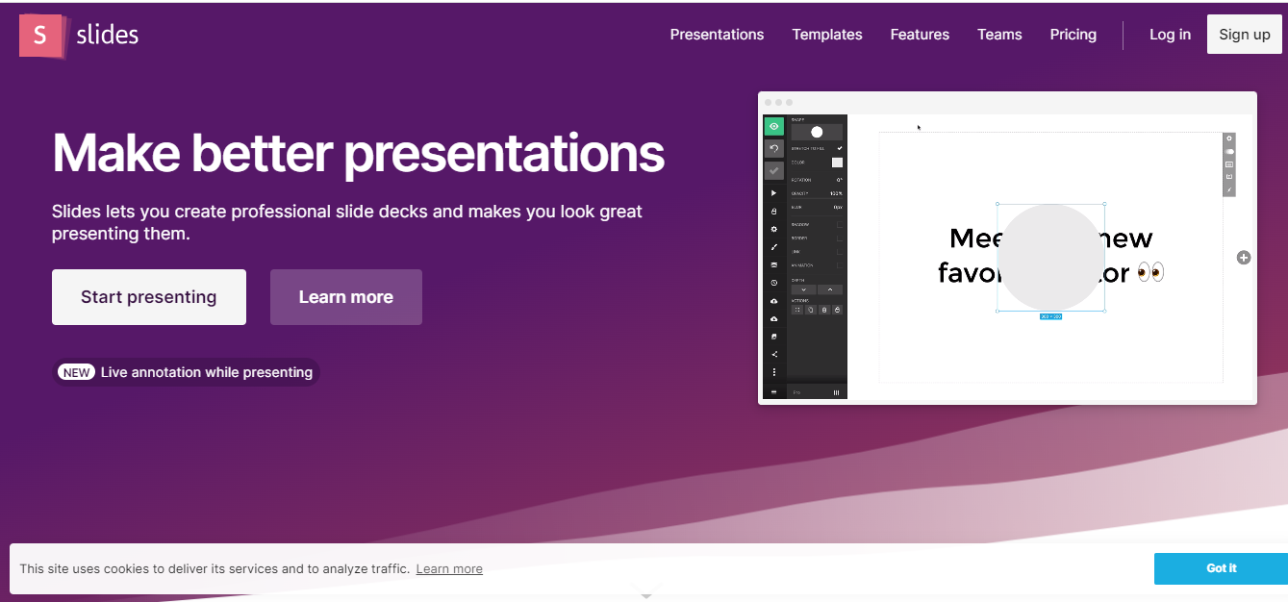Enable the Border checkbox in editor panel
The image size is (1288, 602).
840,238
